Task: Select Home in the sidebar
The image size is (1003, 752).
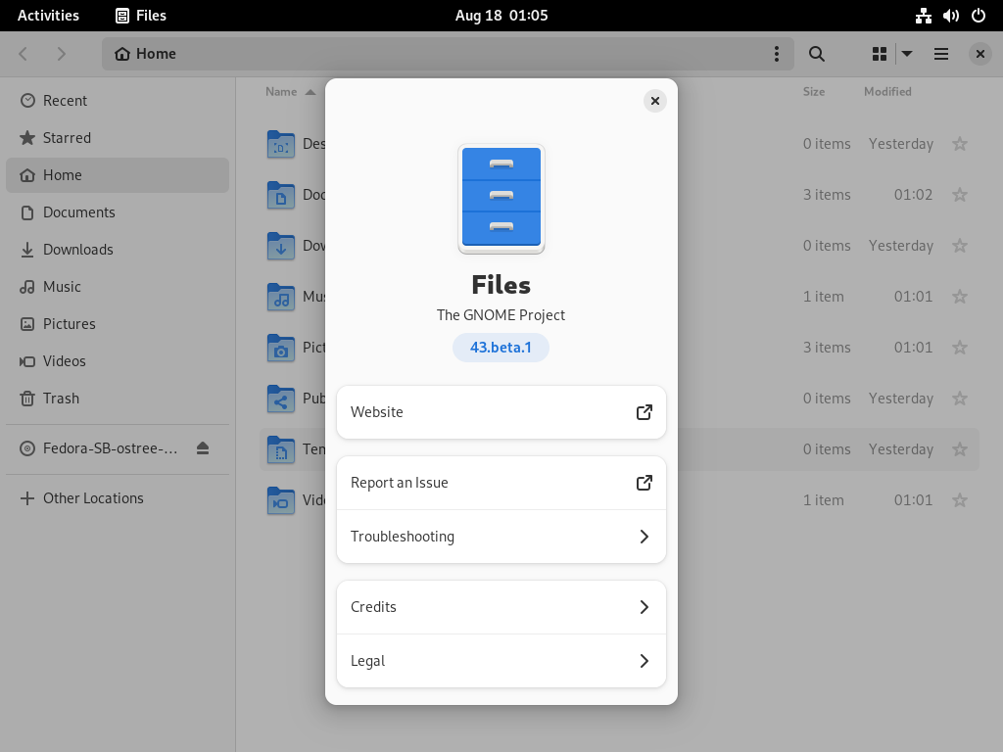Action: [x=118, y=175]
